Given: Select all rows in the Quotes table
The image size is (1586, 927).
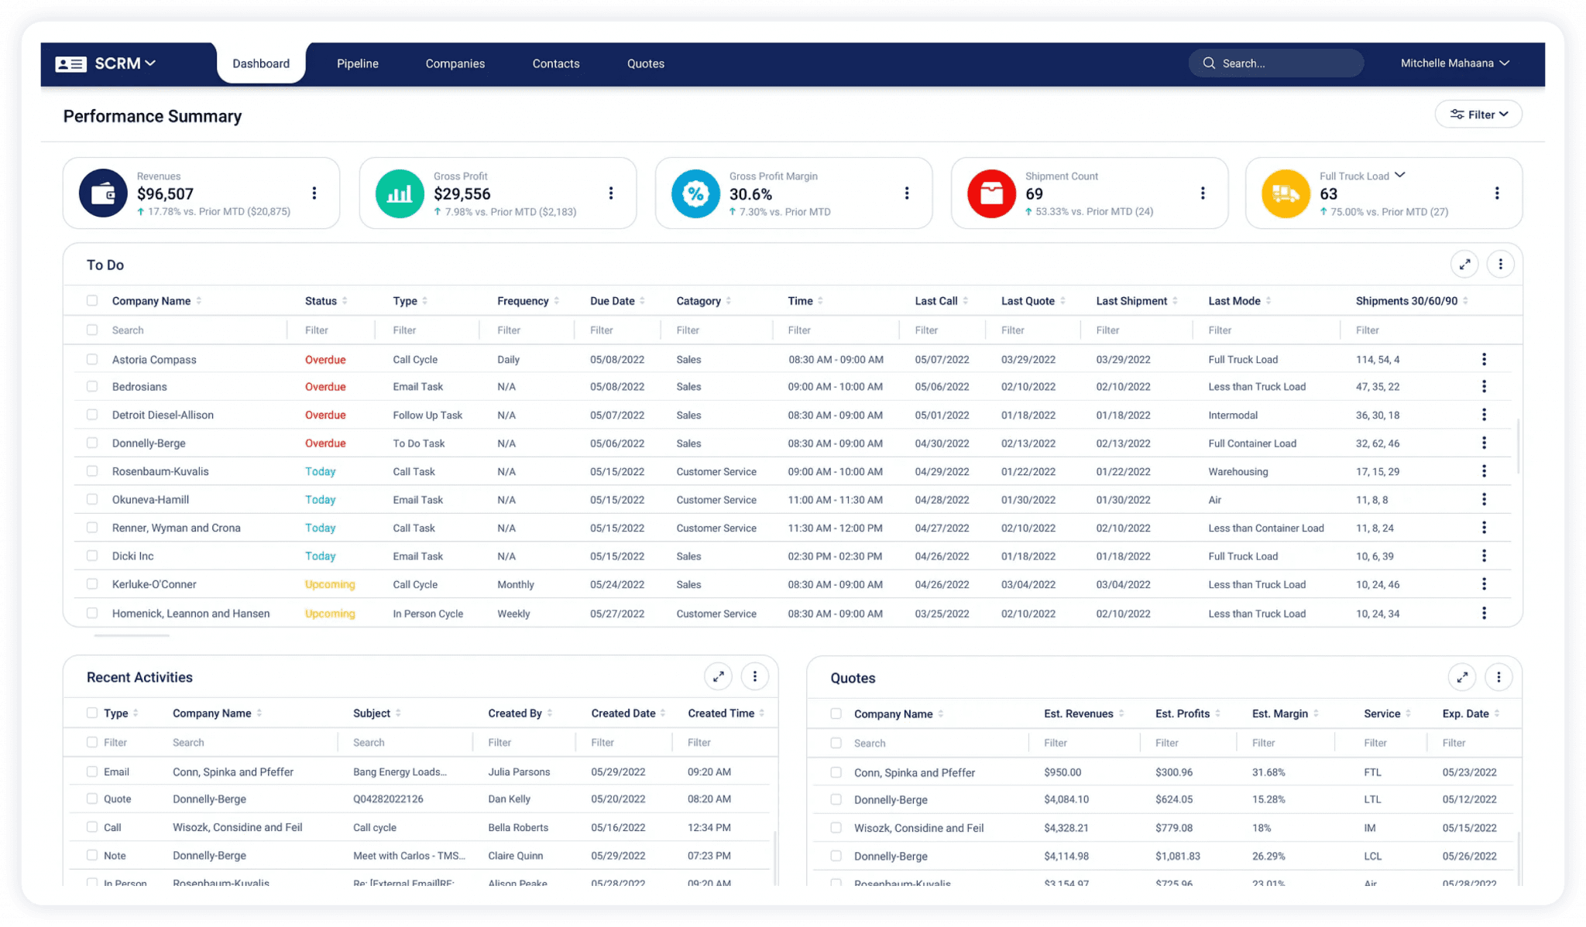Looking at the screenshot, I should pos(836,713).
